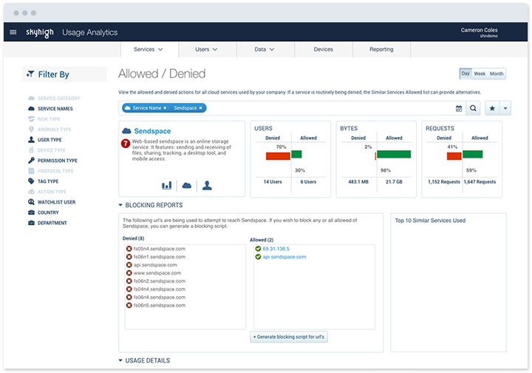Open the Users dropdown tab

[208, 50]
